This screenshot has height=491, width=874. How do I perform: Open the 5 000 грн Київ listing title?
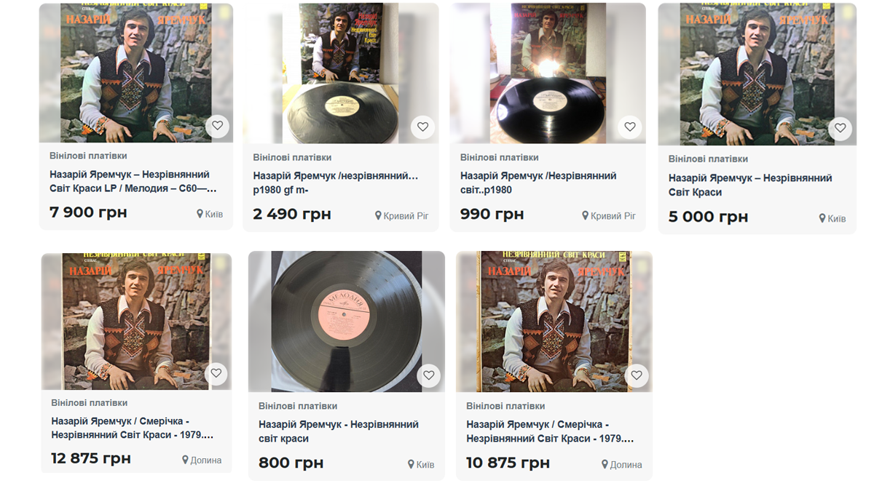750,185
